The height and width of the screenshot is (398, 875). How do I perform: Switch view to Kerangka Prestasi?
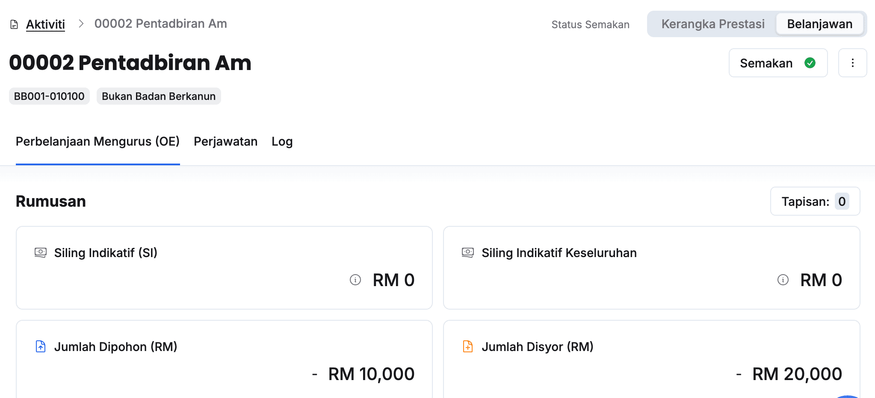(712, 24)
